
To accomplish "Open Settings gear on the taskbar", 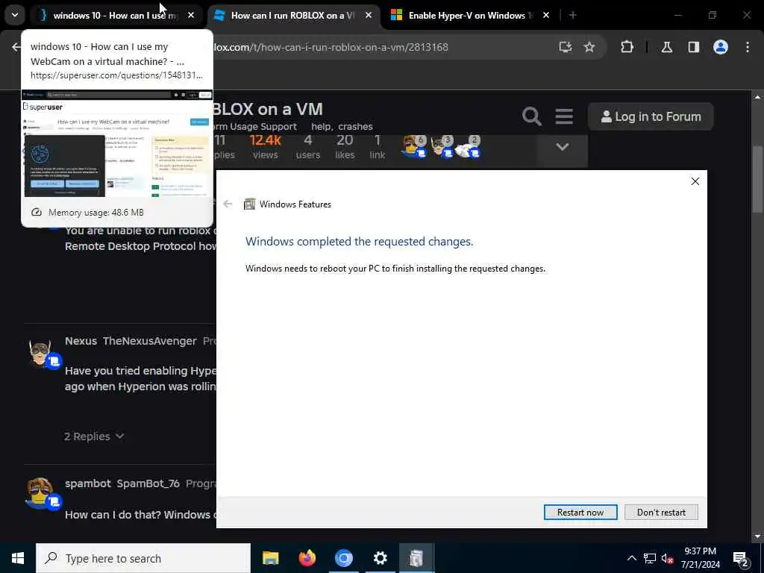I will [380, 558].
